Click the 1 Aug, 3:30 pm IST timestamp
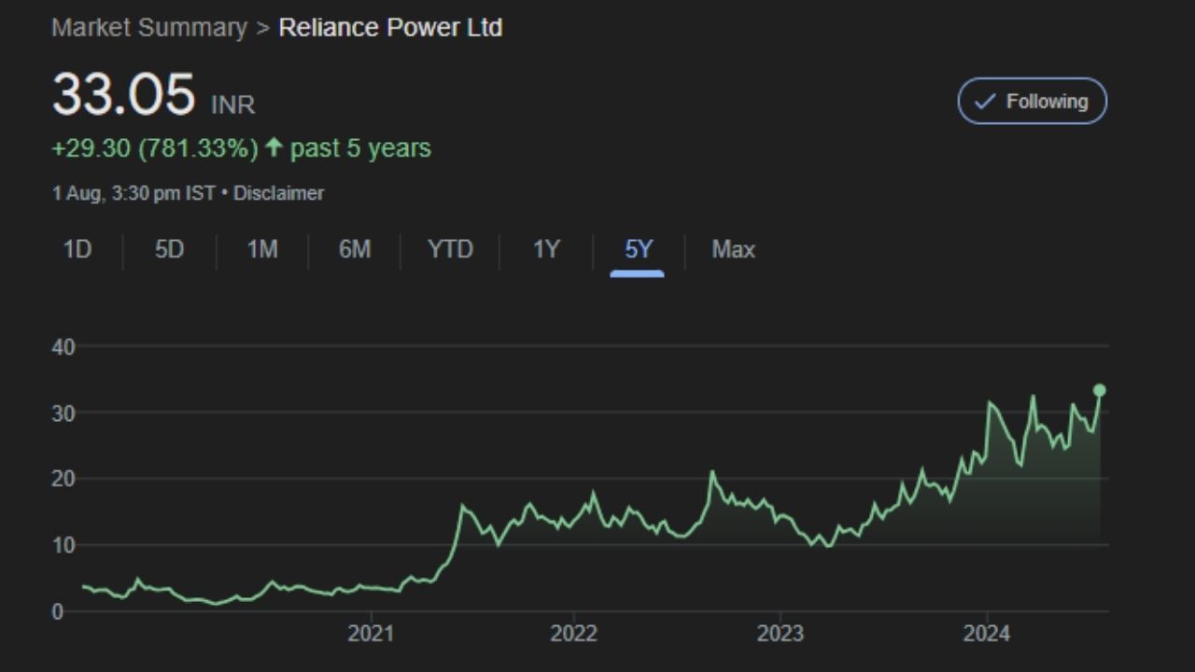Viewport: 1195px width, 672px height. pyautogui.click(x=134, y=193)
